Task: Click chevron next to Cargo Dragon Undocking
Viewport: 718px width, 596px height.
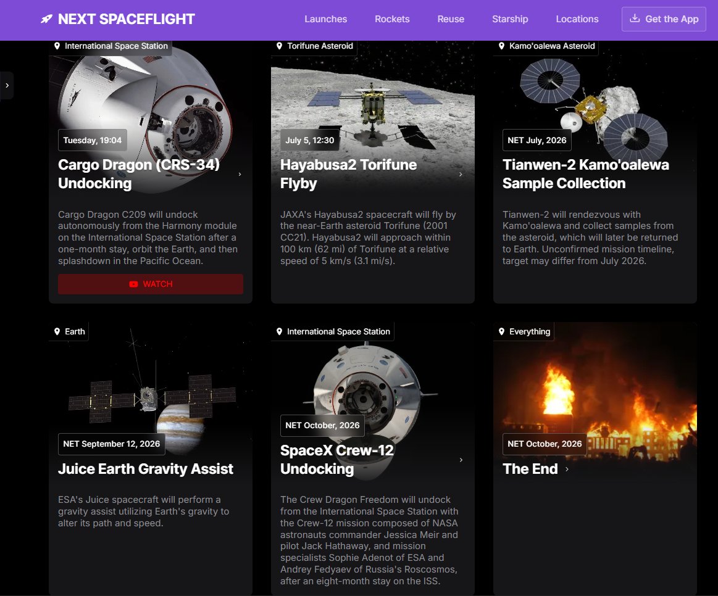Action: click(240, 174)
